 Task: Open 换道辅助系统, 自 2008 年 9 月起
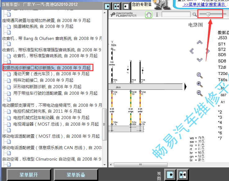(x=43, y=26)
